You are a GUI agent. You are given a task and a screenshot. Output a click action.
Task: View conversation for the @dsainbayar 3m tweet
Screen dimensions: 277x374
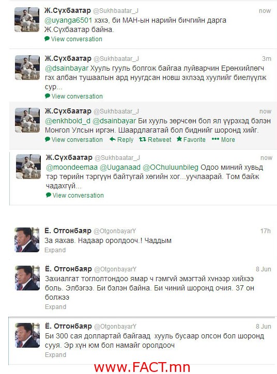[x=77, y=96]
